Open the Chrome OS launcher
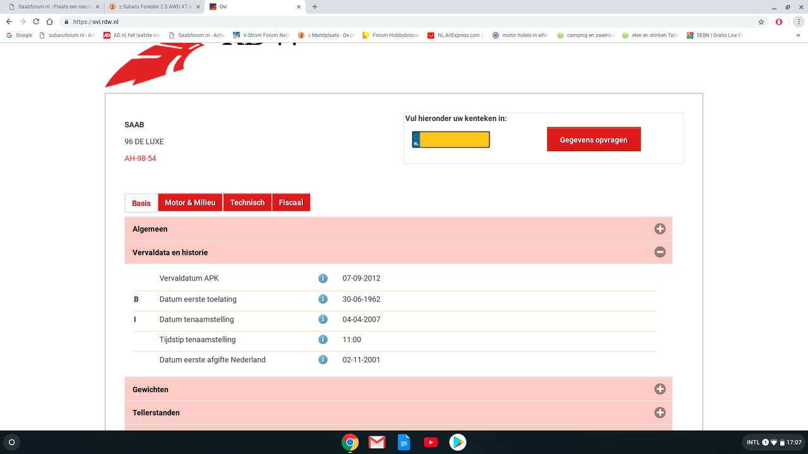The width and height of the screenshot is (808, 454). [11, 442]
